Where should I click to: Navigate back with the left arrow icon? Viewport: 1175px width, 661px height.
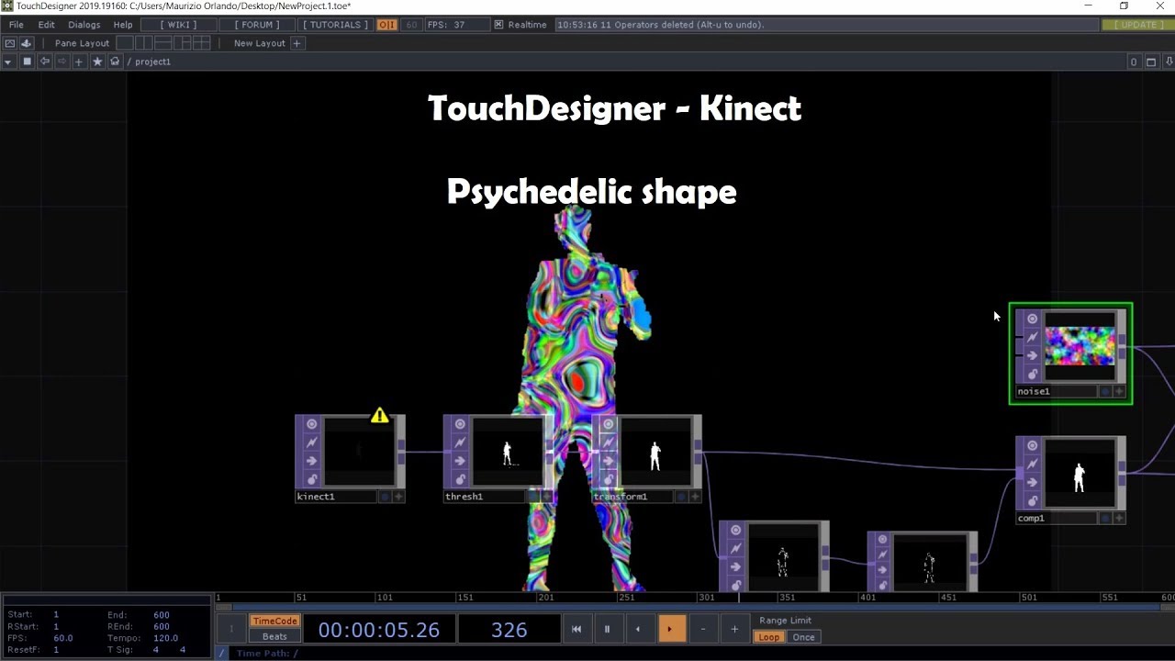pyautogui.click(x=44, y=62)
